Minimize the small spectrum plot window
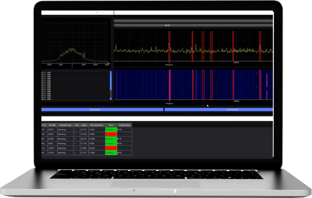The height and width of the screenshot is (198, 312). [97, 13]
